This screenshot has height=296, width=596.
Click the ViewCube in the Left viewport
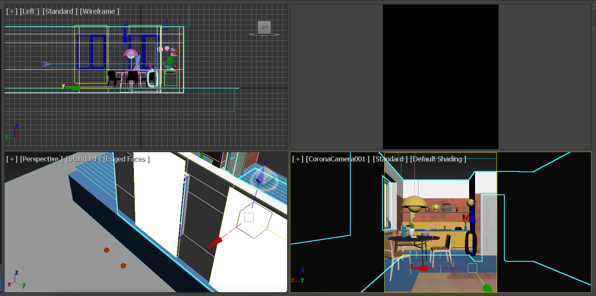tap(264, 28)
